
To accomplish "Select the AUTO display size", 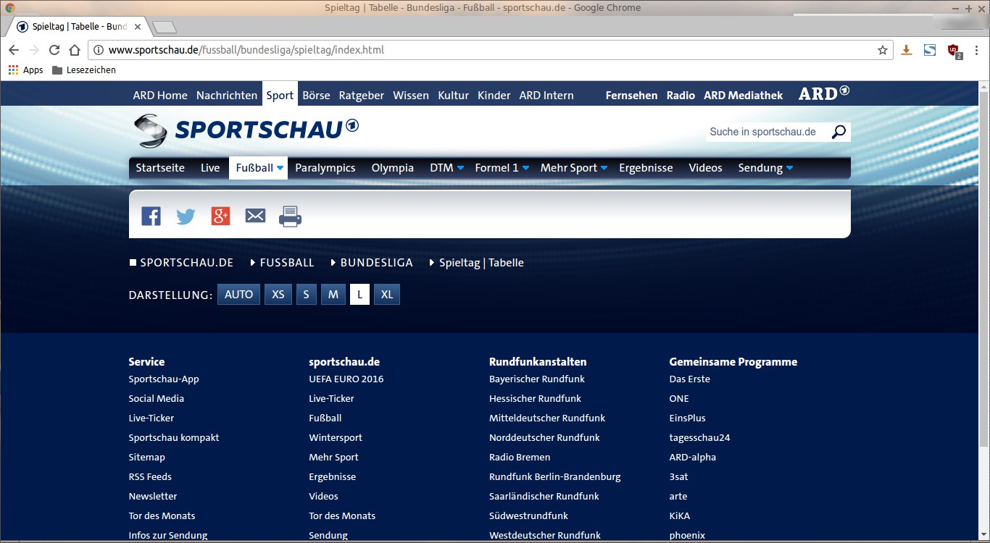I will (x=238, y=295).
